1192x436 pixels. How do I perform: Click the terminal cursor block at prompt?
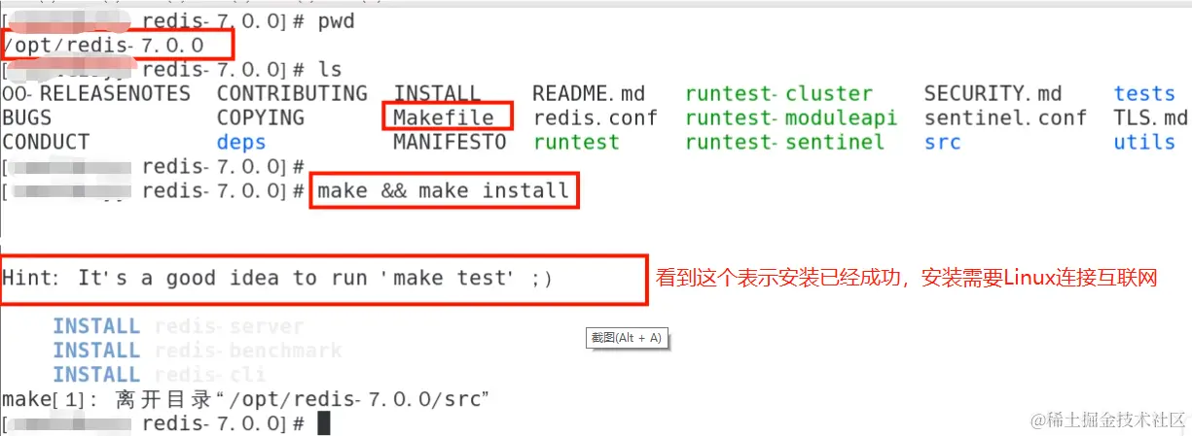tap(324, 423)
